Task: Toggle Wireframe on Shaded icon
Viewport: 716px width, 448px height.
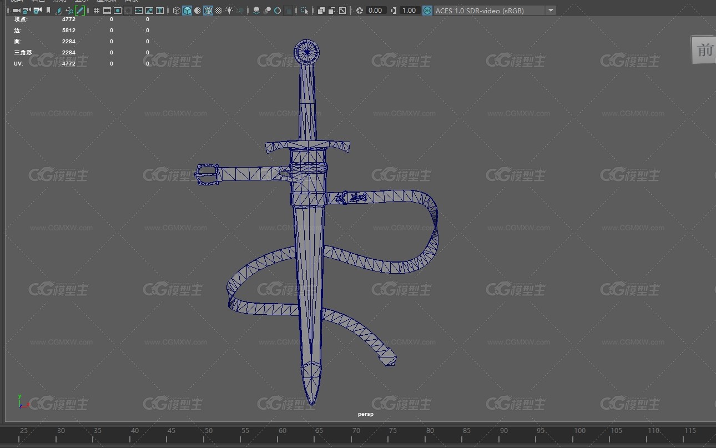Action: coord(208,11)
